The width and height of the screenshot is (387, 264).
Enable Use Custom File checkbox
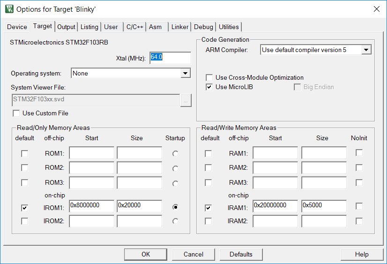point(16,113)
